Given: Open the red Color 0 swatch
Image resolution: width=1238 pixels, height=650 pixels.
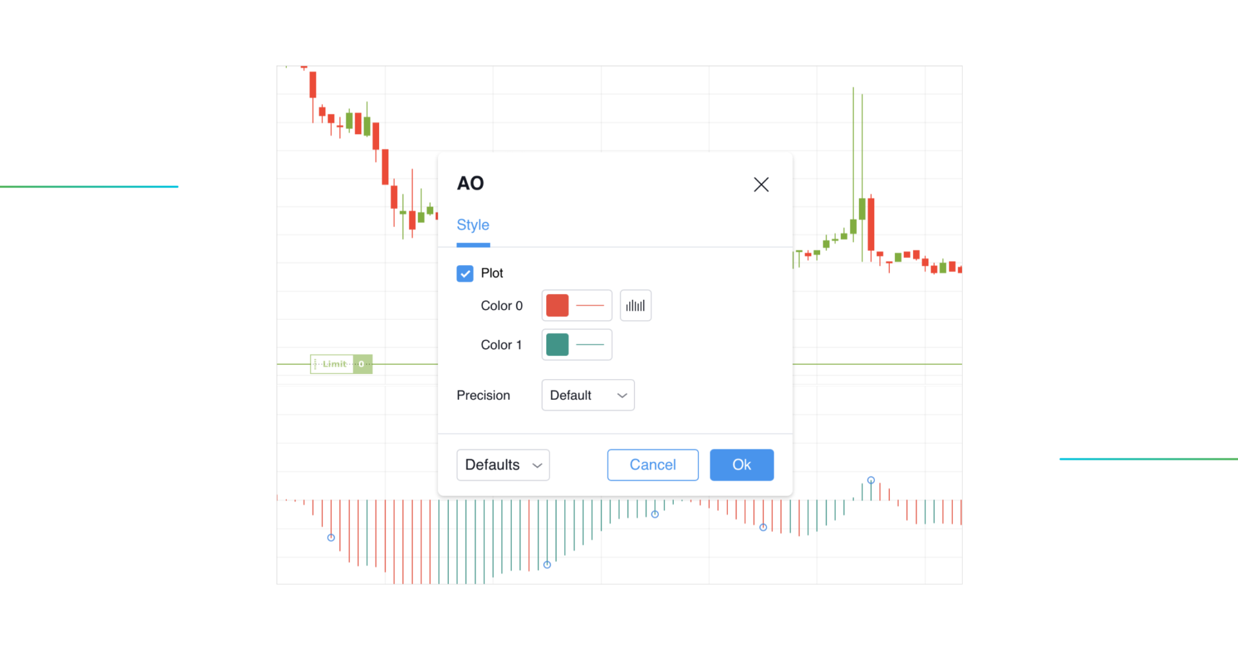Looking at the screenshot, I should [557, 306].
